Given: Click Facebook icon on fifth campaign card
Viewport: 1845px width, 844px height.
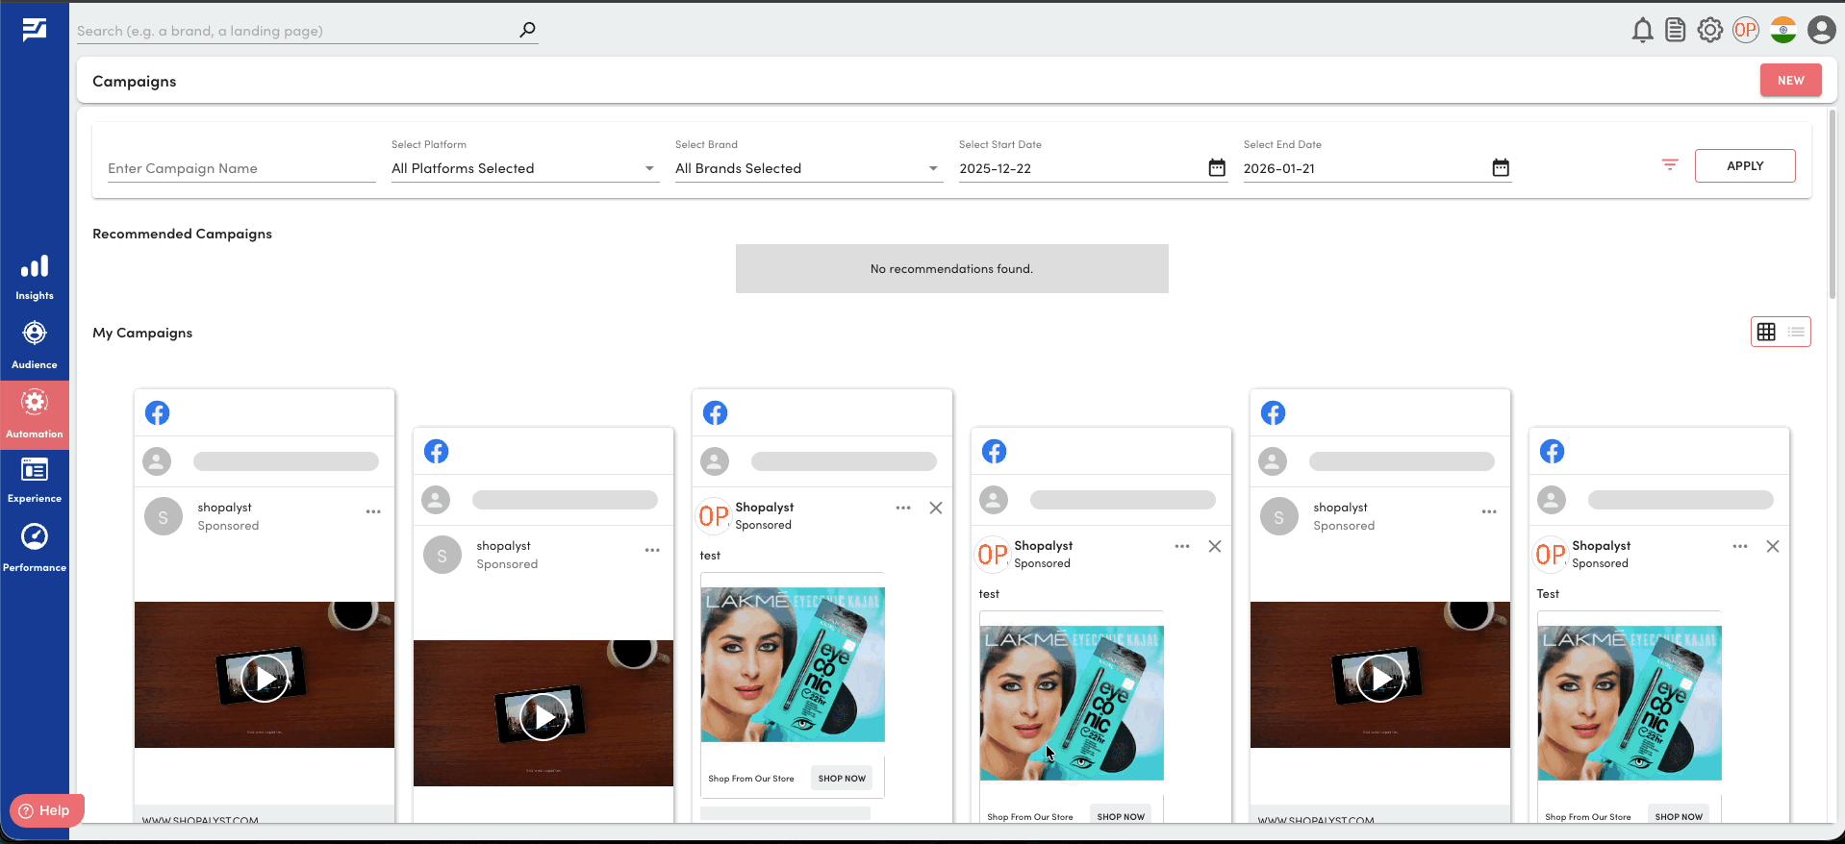Looking at the screenshot, I should 1273,413.
